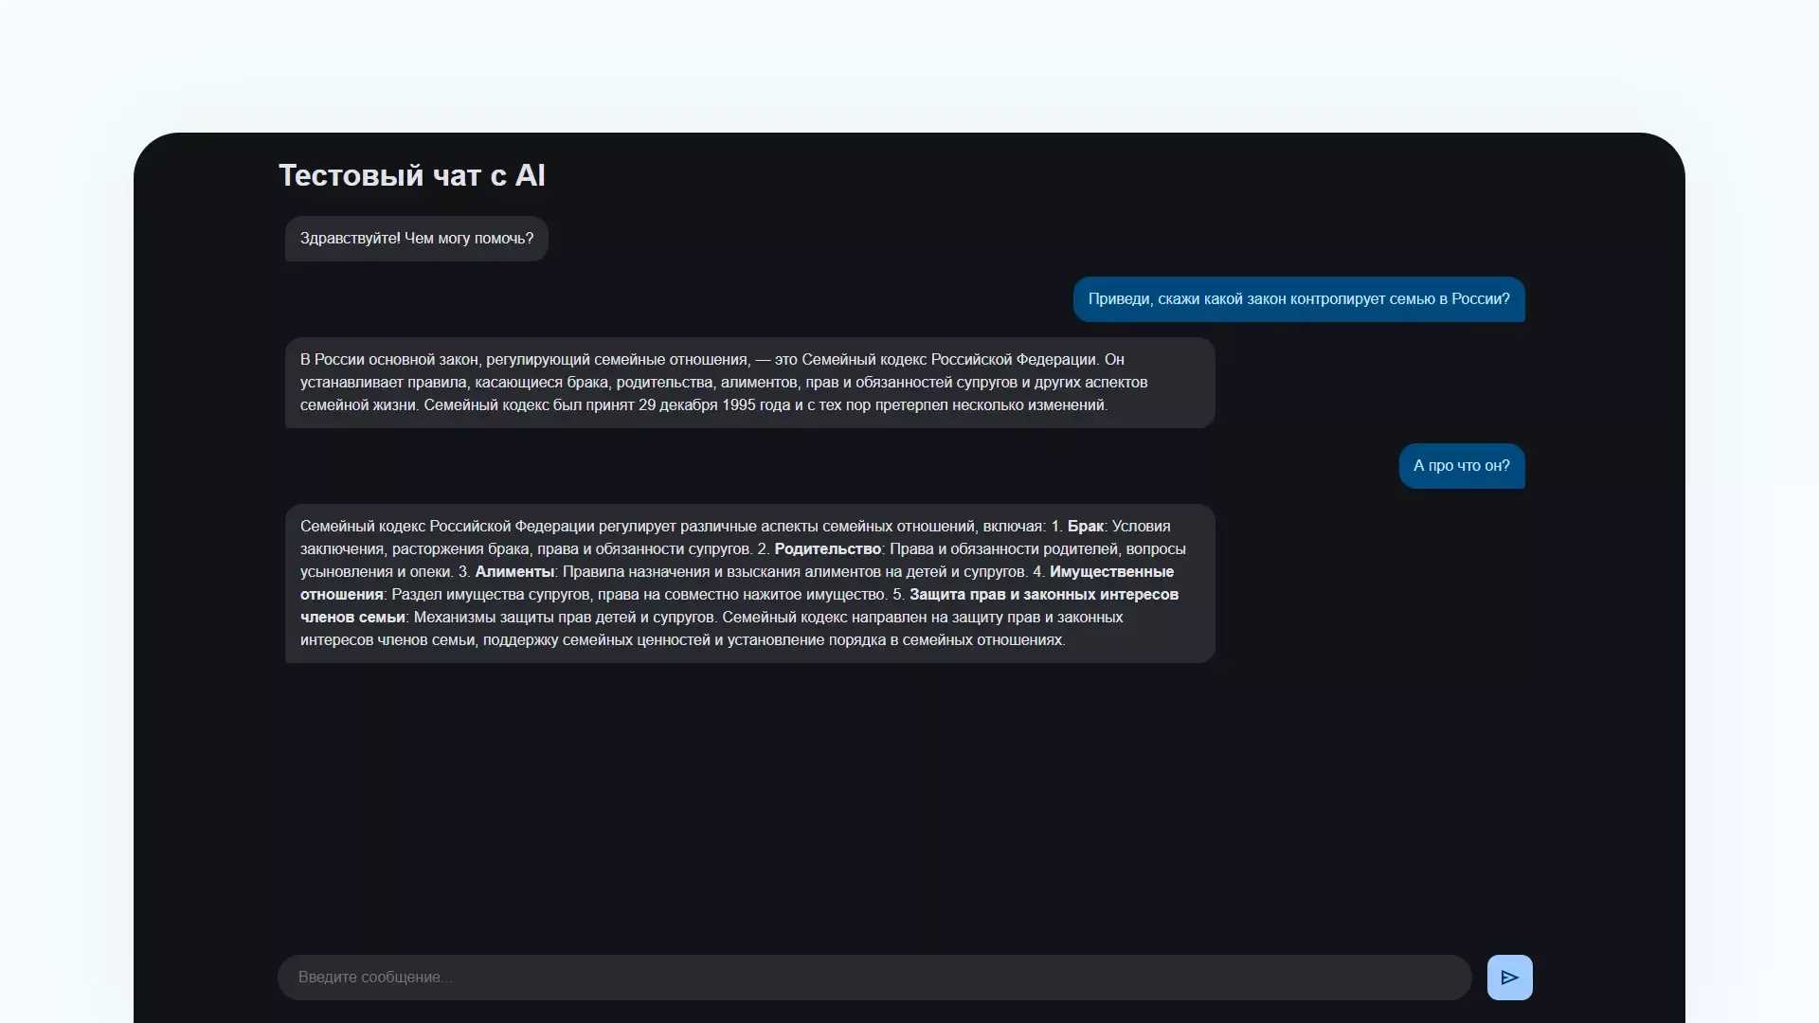This screenshot has height=1023, width=1819.
Task: Click the bold word 'Брак'
Action: (1085, 527)
